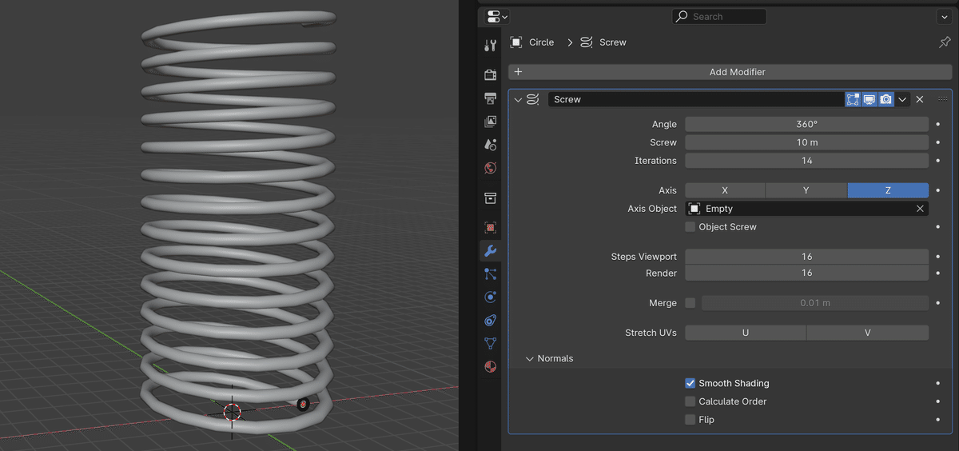Open the View Layer properties tab
959x451 pixels.
[x=491, y=122]
